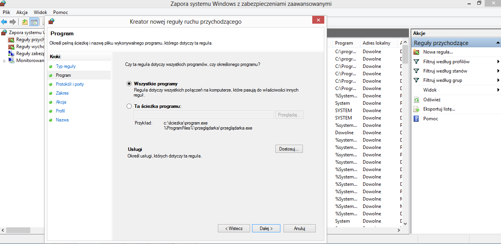Select the Wszystkie programy radio button
Viewport: 501px width, 244px height.
129,83
